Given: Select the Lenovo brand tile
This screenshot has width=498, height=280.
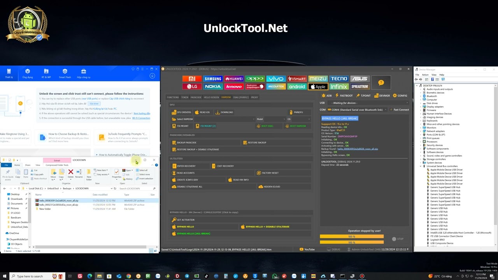Looking at the screenshot, I should coord(234,87).
